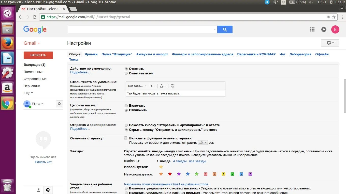Open the Темы tab

[x=74, y=60]
